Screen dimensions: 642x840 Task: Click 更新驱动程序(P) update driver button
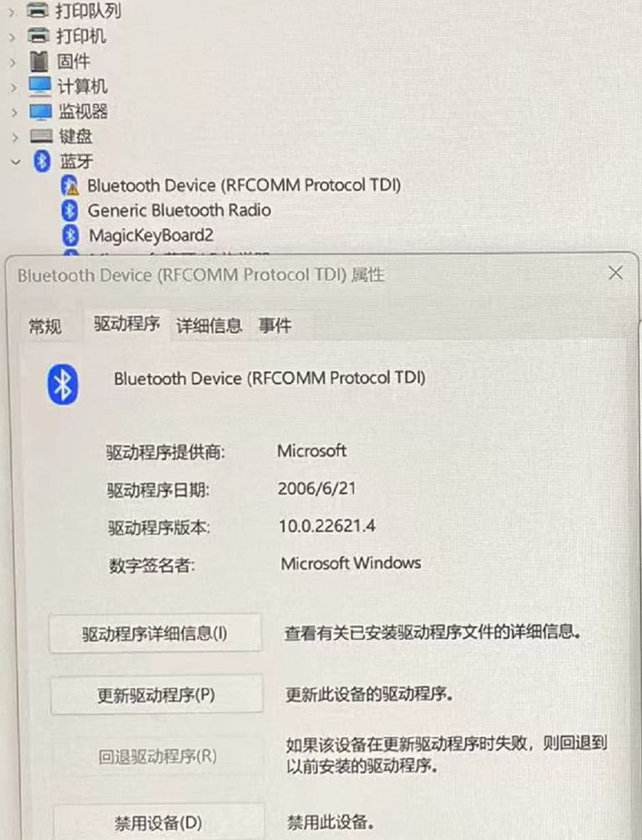pos(157,695)
